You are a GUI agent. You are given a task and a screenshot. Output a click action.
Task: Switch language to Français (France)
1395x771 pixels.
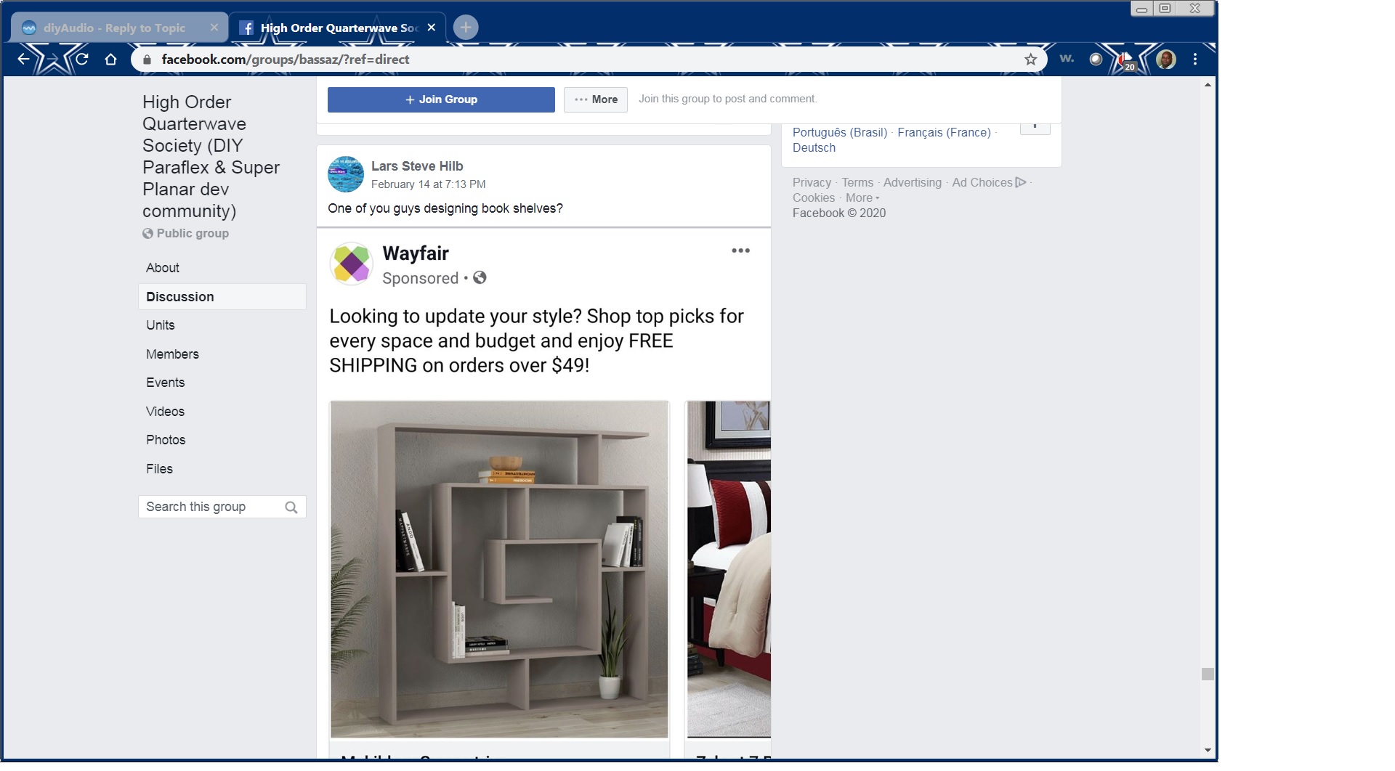pos(944,132)
